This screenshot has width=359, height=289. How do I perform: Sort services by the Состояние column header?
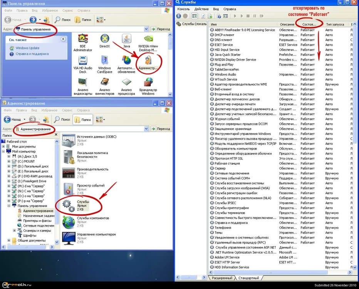pyautogui.click(x=309, y=24)
